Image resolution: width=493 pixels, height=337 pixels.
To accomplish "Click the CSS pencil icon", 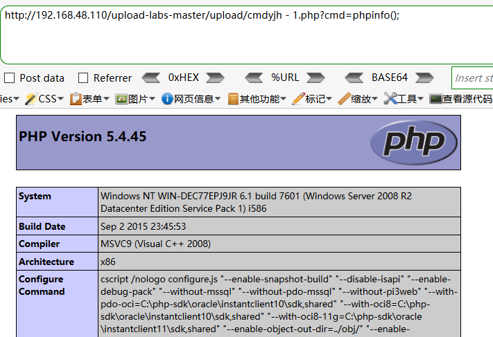I will 31,99.
